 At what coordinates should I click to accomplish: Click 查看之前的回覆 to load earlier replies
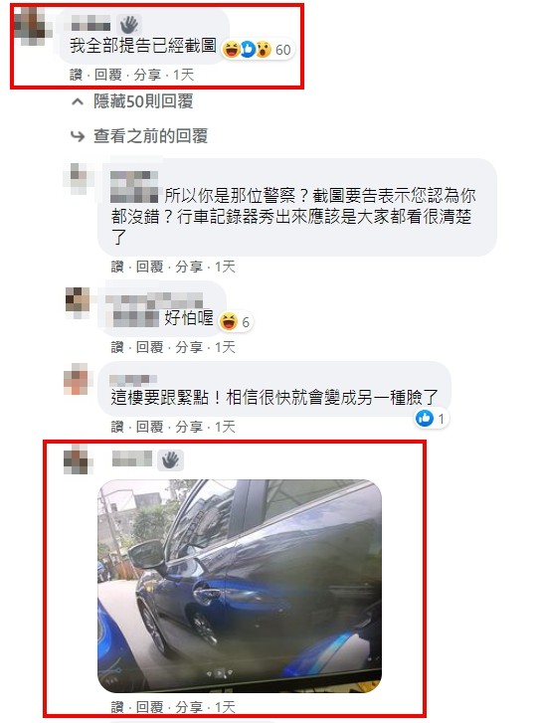click(x=151, y=136)
